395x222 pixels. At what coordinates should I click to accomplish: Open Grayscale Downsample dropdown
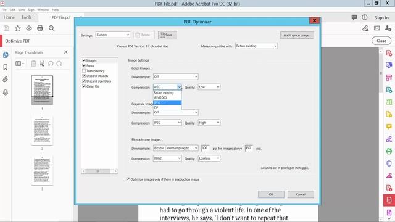click(x=175, y=112)
